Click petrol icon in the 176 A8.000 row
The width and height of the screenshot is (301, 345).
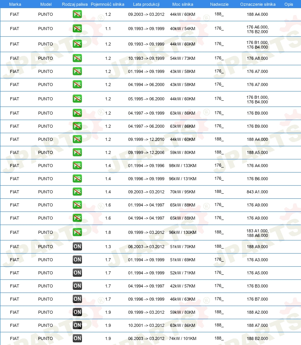point(77,58)
